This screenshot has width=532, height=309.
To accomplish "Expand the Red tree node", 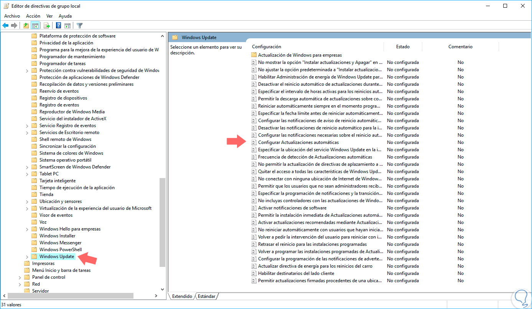I will click(20, 284).
